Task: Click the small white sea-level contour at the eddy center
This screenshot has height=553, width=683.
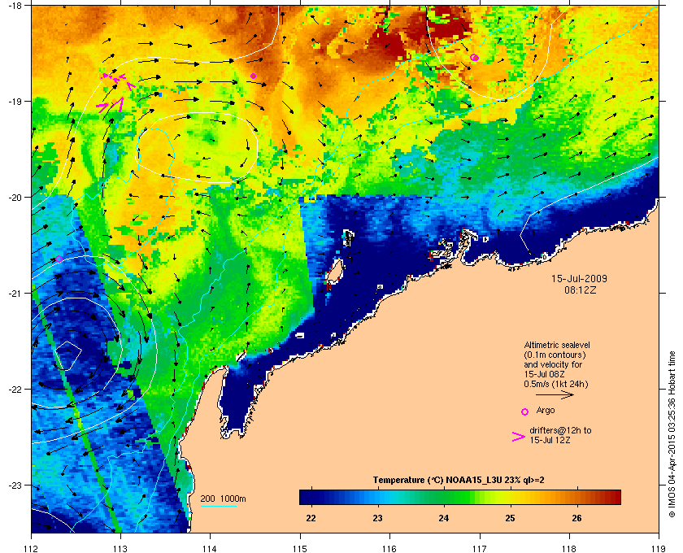Action: coord(68,355)
